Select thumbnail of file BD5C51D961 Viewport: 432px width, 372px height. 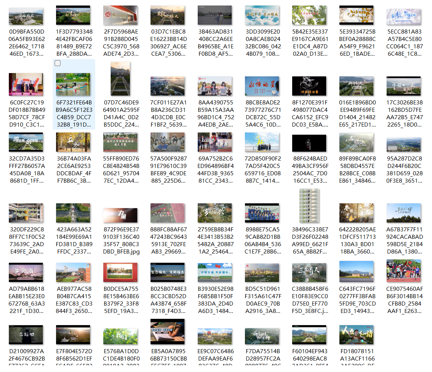[262, 272]
